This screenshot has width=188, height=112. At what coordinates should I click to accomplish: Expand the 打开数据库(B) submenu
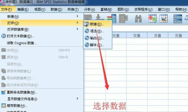pos(42,29)
